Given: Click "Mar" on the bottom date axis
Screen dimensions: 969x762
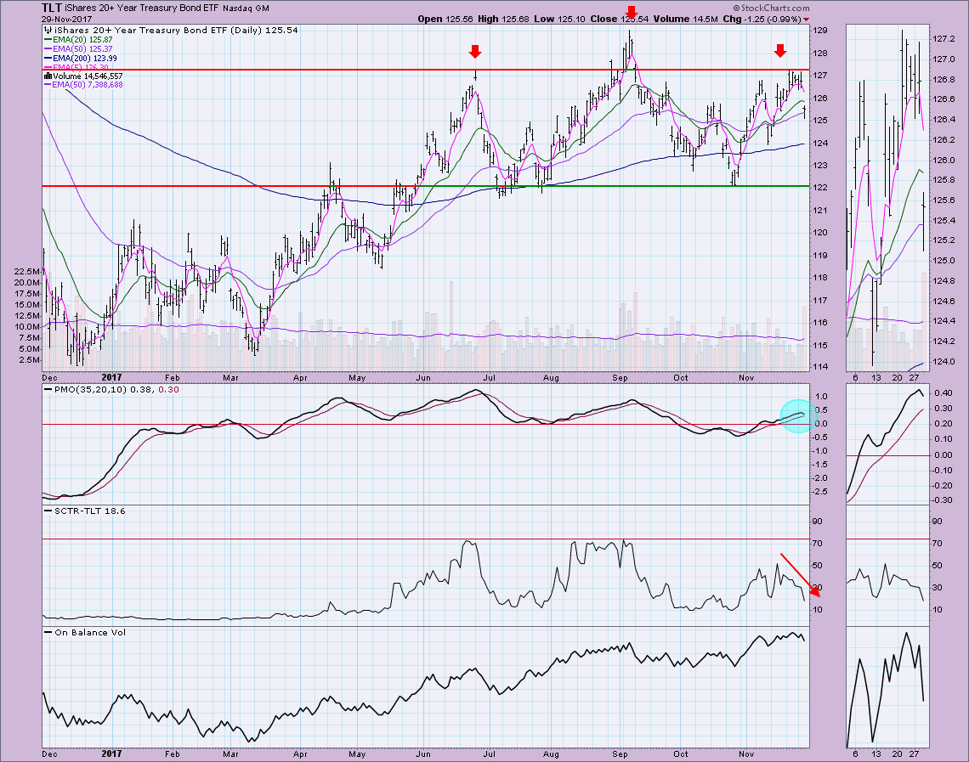Looking at the screenshot, I should (x=230, y=754).
